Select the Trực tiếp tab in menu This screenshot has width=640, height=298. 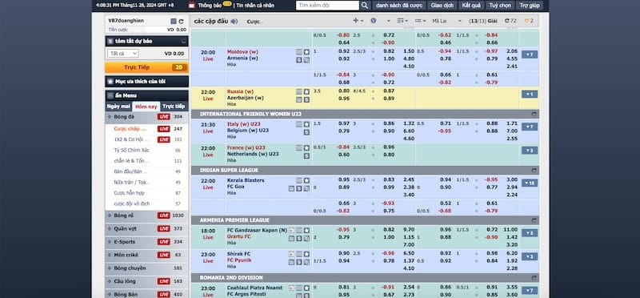click(174, 107)
